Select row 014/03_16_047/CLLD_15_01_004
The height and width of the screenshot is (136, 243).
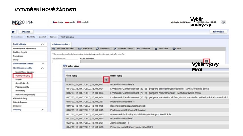[x=147, y=89]
